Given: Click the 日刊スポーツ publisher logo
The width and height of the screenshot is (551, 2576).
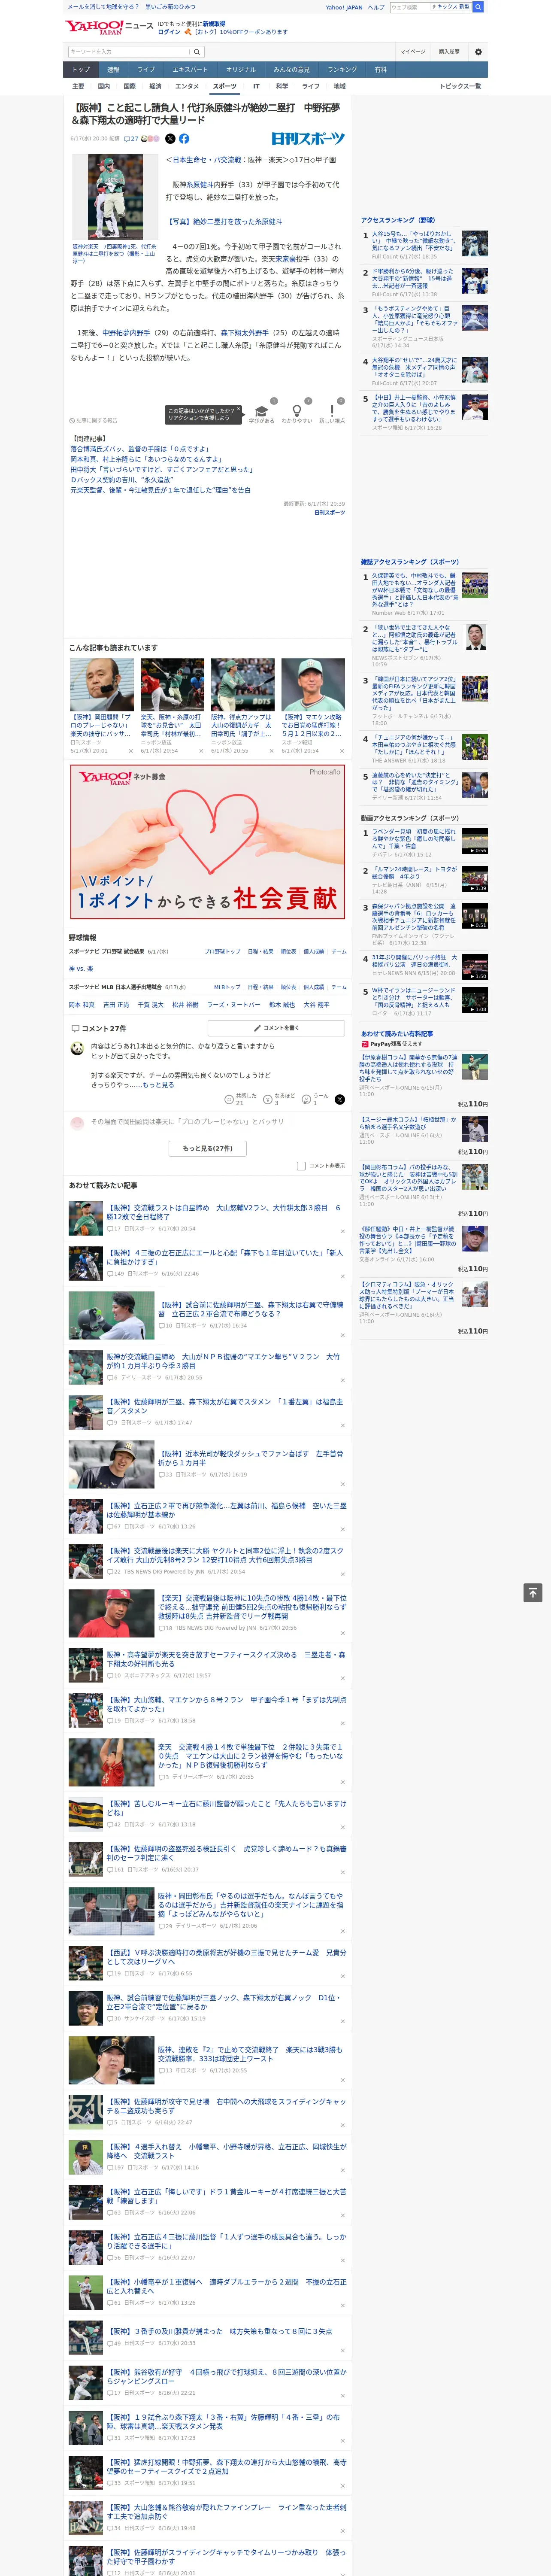Looking at the screenshot, I should coord(308,139).
